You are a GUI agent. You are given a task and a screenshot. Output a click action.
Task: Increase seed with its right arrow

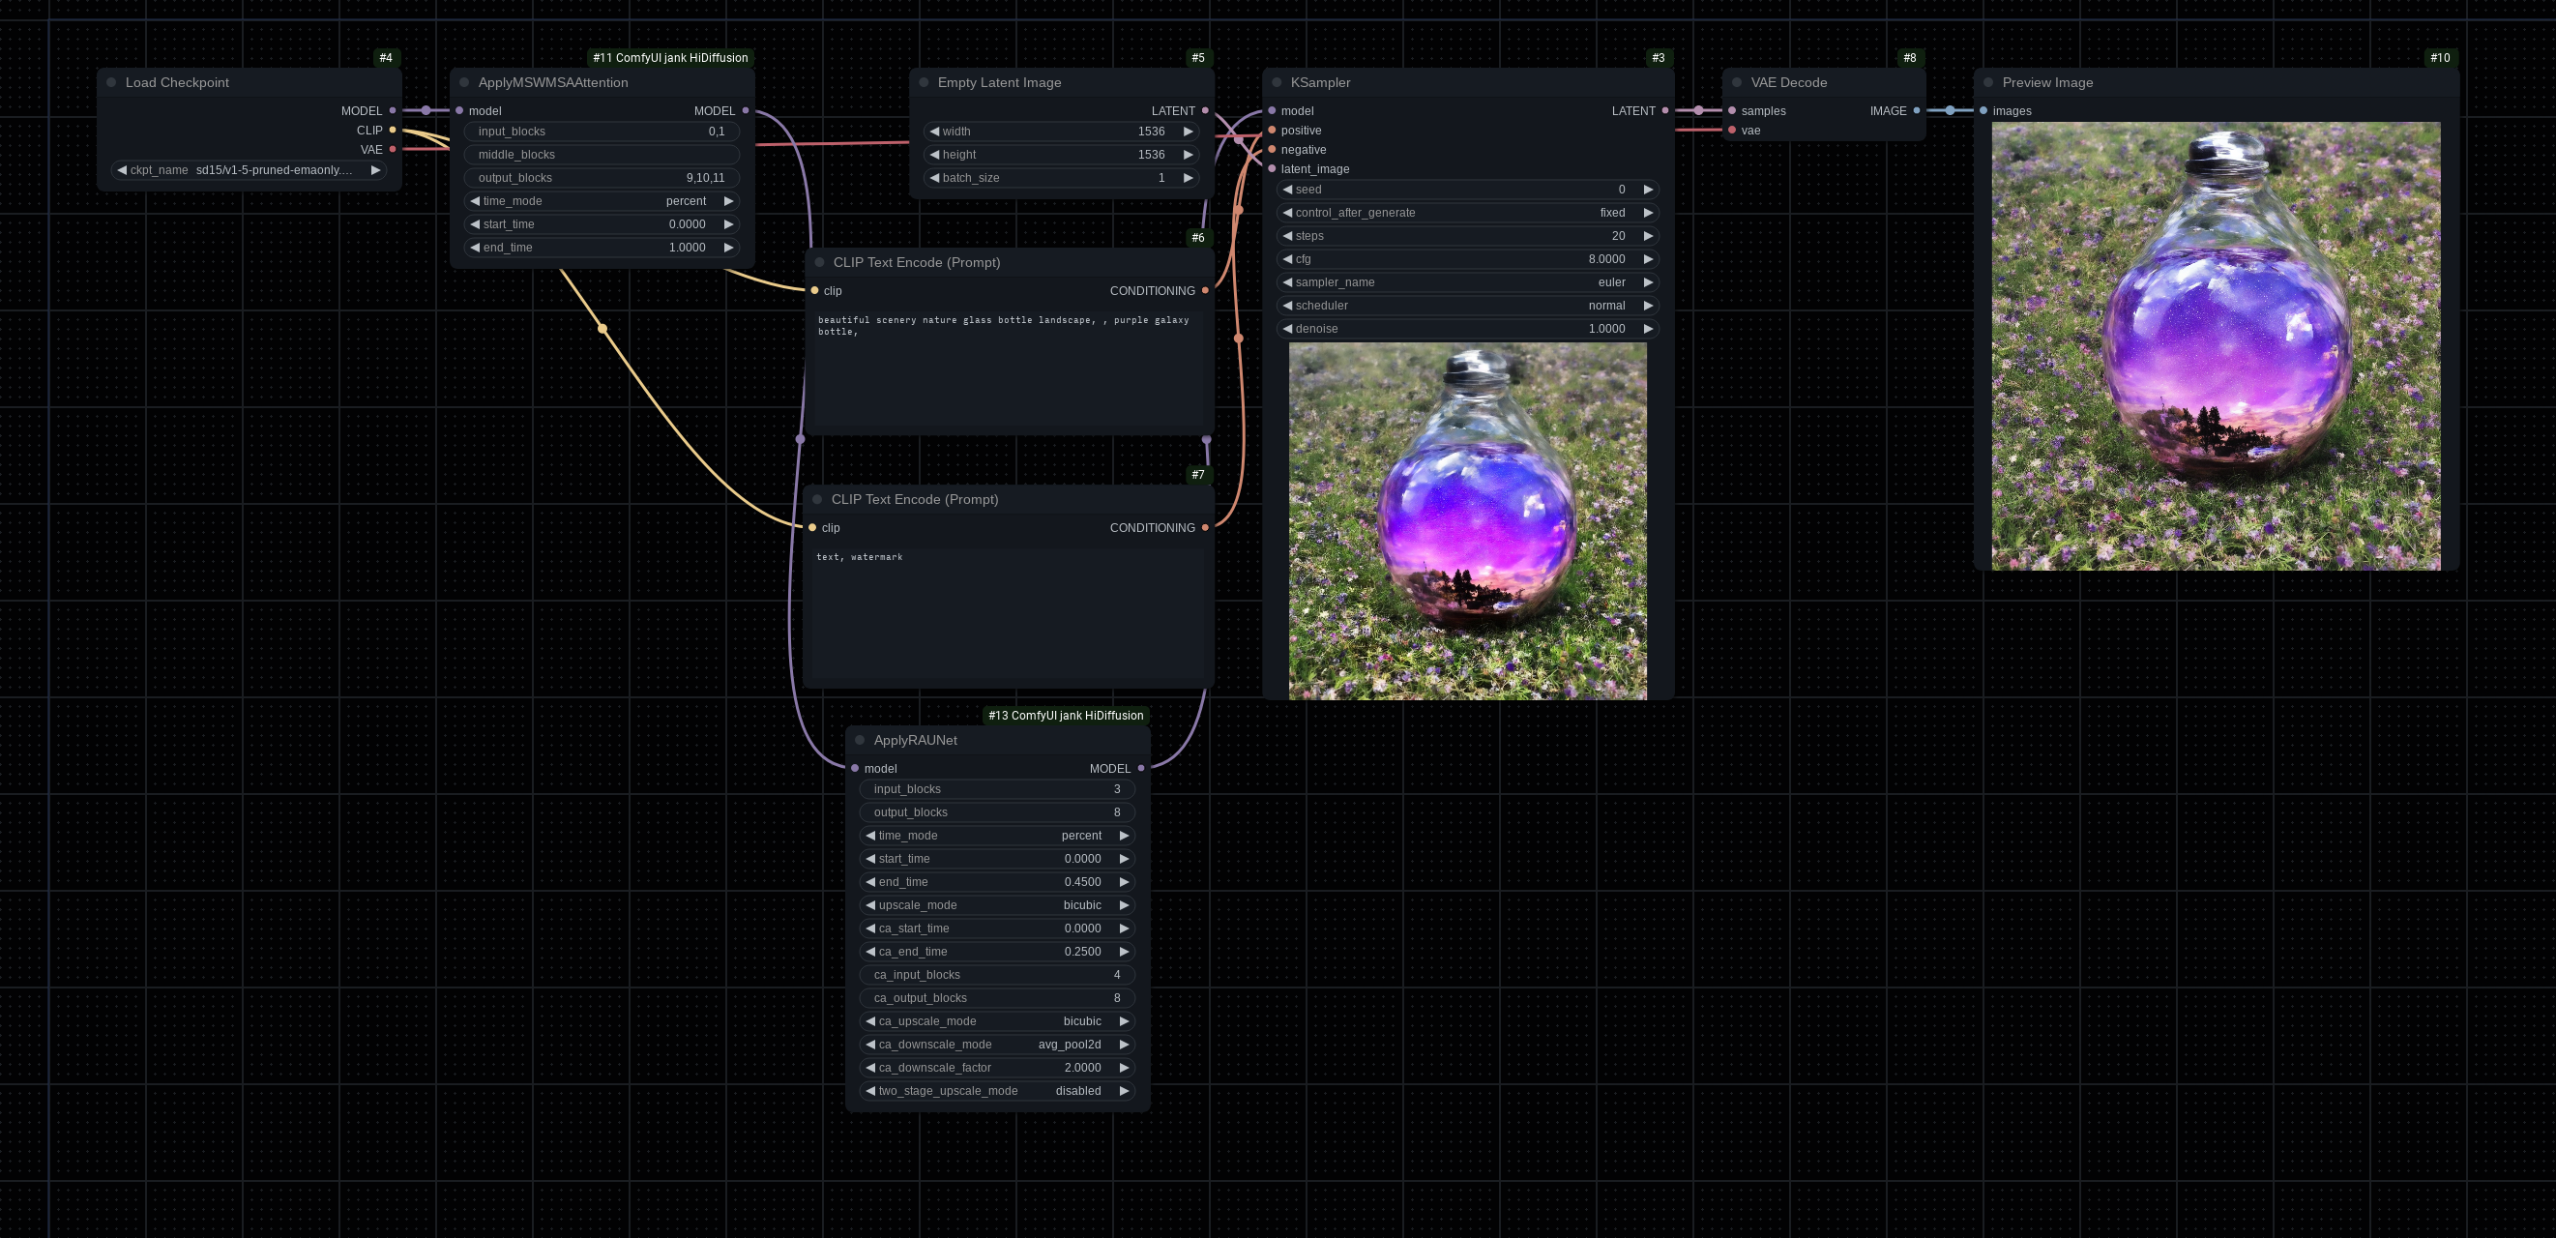[1648, 190]
